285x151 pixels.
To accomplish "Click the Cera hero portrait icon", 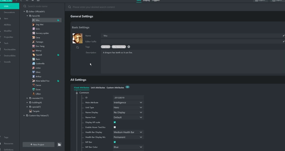I will click(x=34, y=37).
